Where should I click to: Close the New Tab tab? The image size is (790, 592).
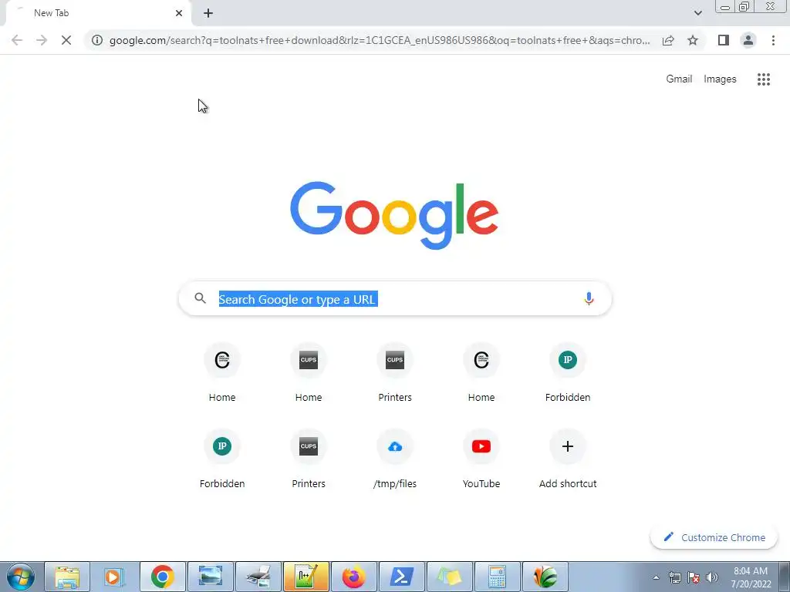coord(179,13)
